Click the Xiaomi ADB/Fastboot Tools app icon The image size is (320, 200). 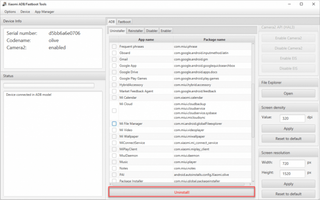pyautogui.click(x=4, y=4)
